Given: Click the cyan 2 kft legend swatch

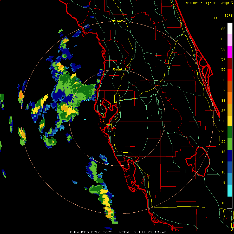Looking at the screenshot, I should point(230,191).
